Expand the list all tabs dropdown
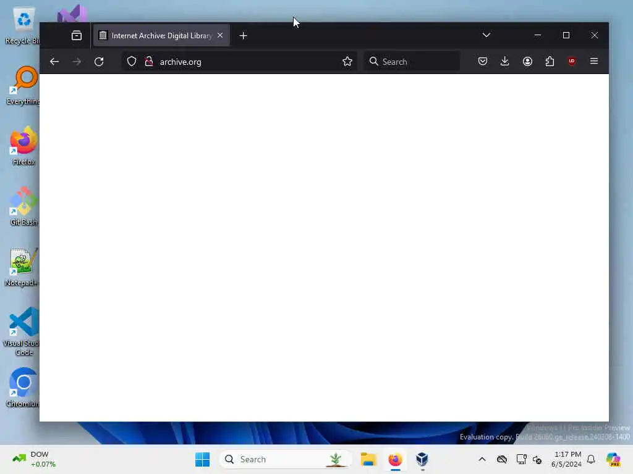633x474 pixels. click(x=486, y=35)
